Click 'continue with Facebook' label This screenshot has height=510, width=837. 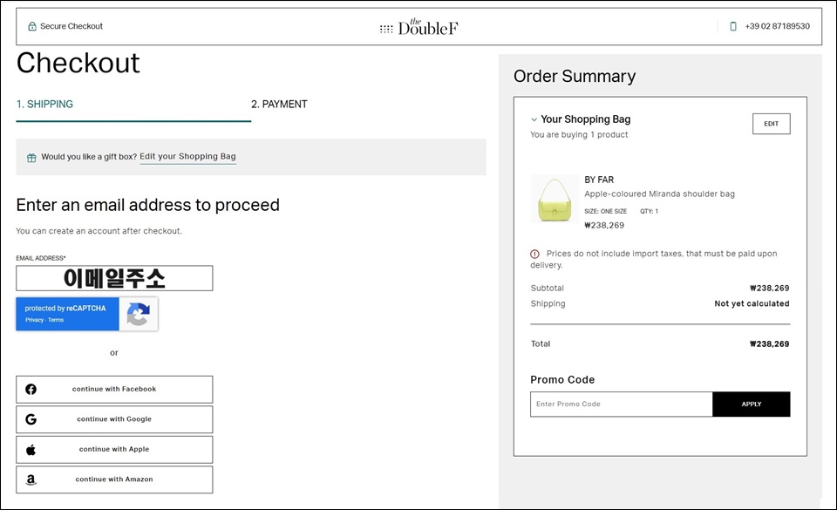114,389
